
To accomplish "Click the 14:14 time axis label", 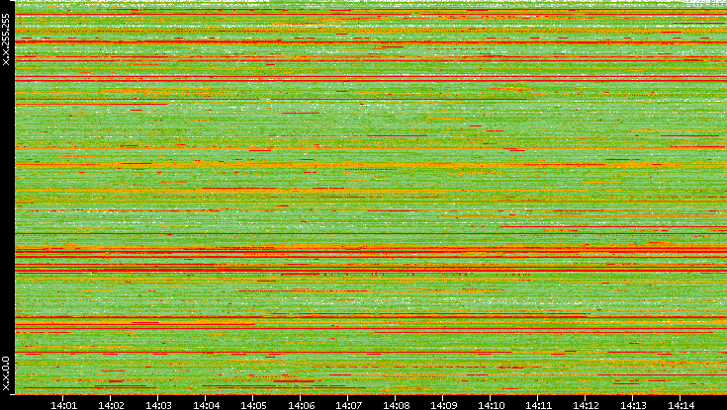I will point(681,406).
